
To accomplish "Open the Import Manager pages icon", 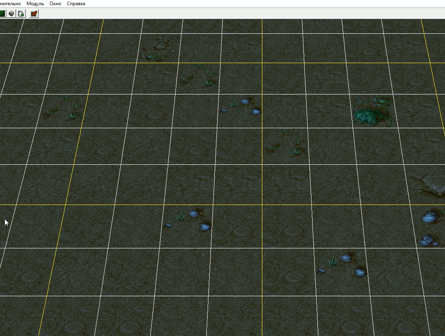I will tap(21, 14).
